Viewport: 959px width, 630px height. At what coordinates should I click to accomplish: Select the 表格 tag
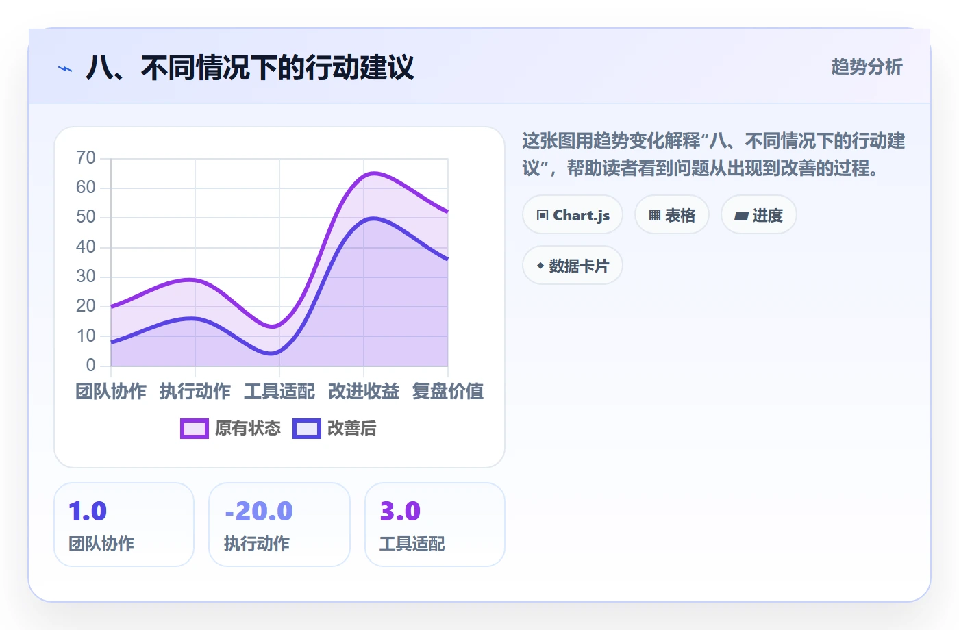tap(672, 215)
